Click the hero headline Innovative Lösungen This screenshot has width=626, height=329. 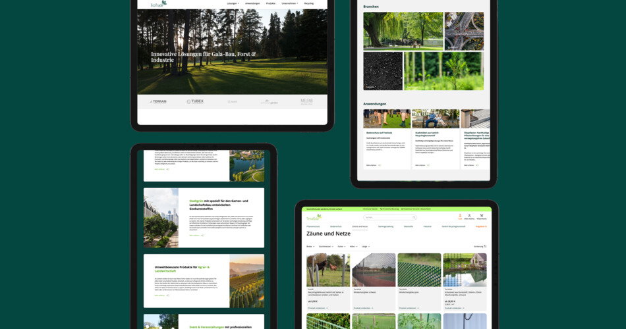click(203, 57)
